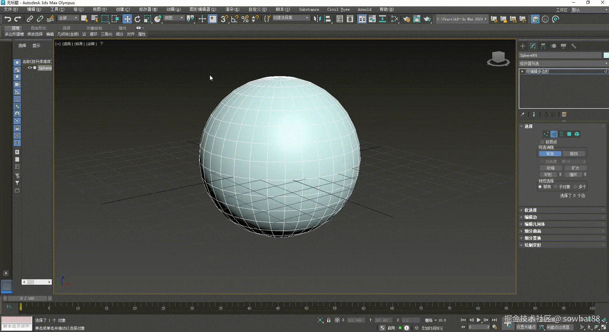Click the object color swatch beside Sphere001
The width and height of the screenshot is (609, 332).
click(606, 55)
